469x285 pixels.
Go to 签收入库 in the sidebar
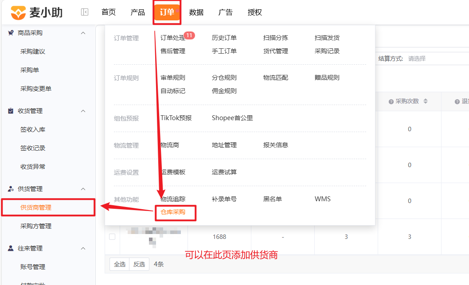(33, 129)
